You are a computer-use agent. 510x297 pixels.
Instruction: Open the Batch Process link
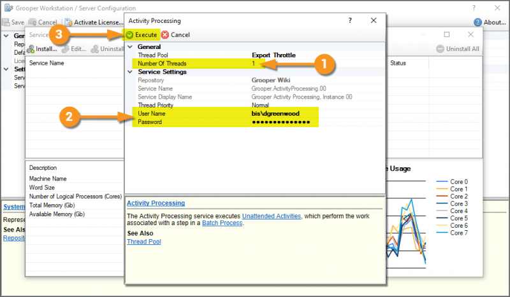click(x=222, y=223)
